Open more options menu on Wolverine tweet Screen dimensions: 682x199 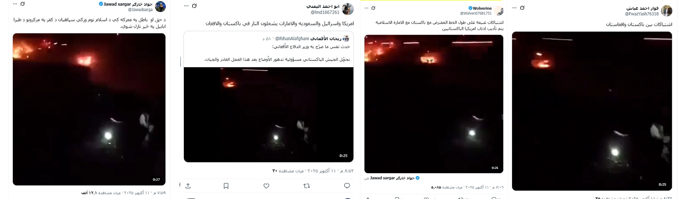(366, 8)
